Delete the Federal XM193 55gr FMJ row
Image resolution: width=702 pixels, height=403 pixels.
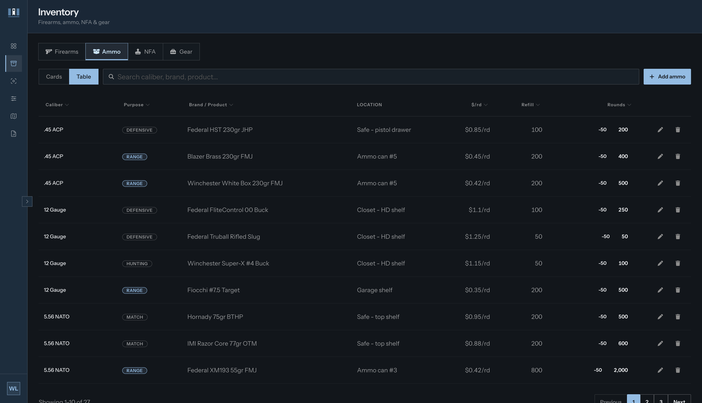click(x=677, y=370)
